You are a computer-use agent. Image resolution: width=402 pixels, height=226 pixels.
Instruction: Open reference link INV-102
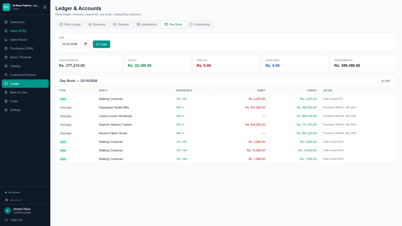[182, 150]
